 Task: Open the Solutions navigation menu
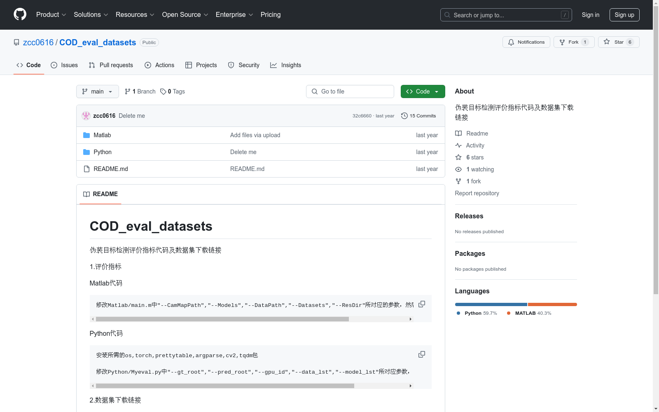click(x=91, y=15)
